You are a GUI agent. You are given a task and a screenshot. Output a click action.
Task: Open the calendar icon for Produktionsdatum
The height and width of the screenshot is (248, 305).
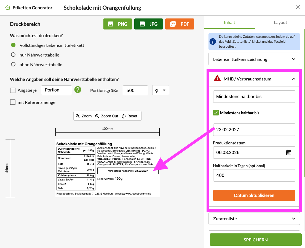point(288,152)
